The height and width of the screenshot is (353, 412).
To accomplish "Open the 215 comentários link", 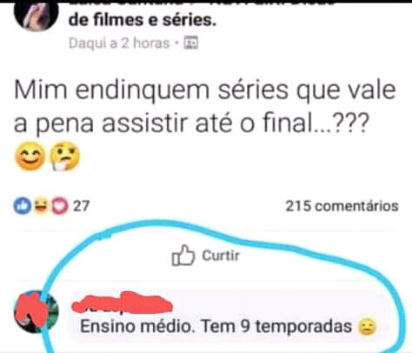I will coord(342,206).
